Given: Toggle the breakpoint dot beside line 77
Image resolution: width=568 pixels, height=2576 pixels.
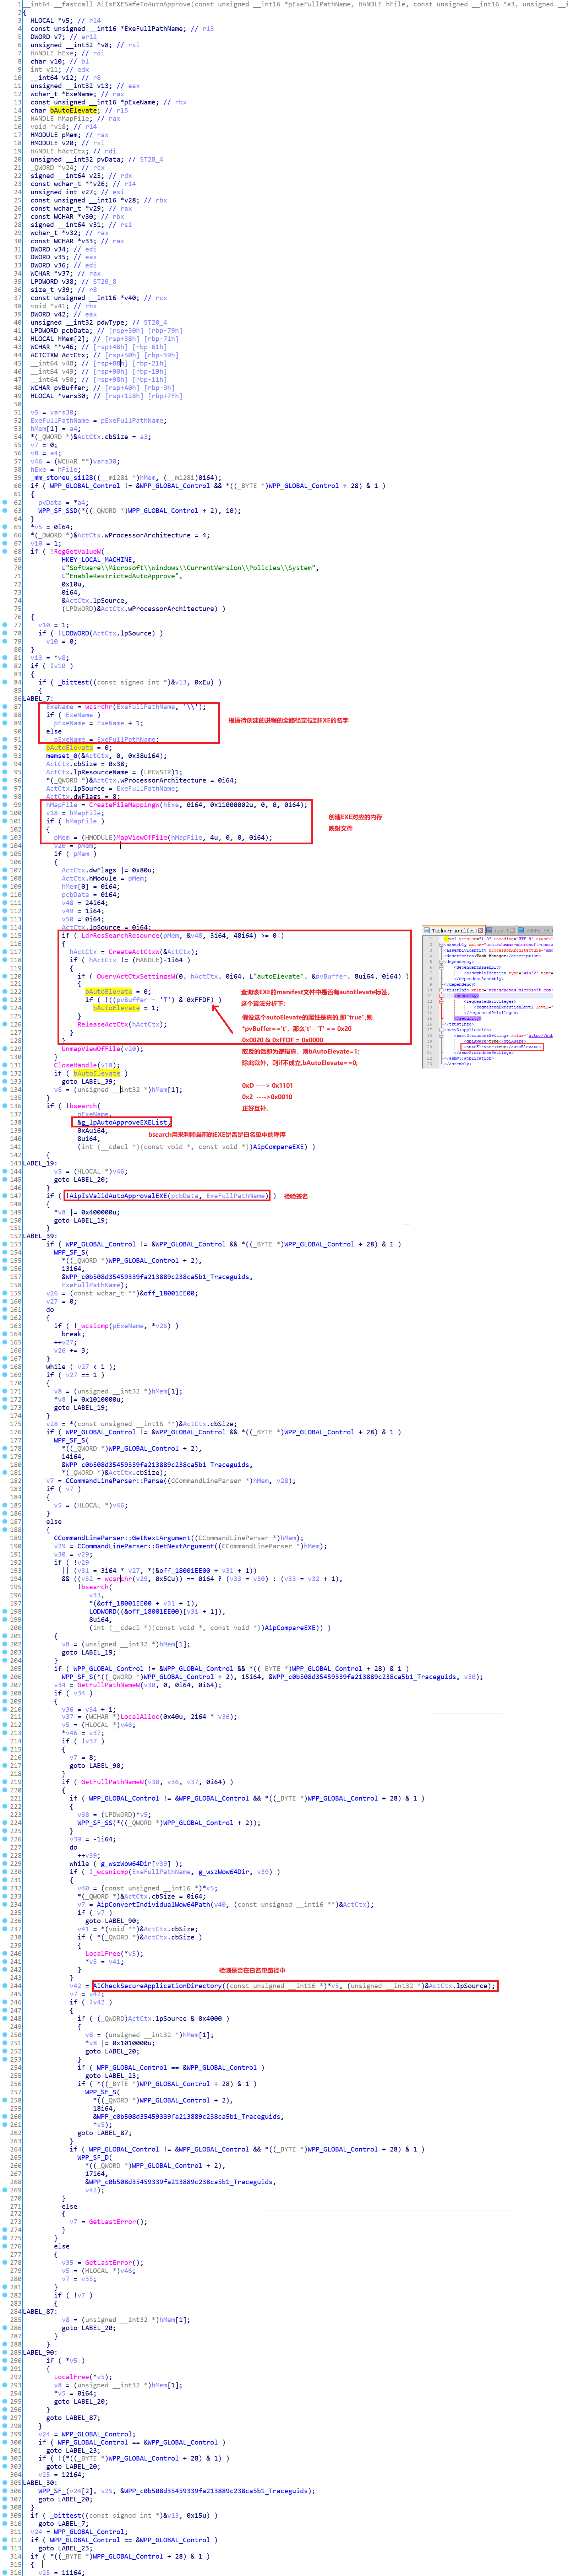Looking at the screenshot, I should pos(5,625).
